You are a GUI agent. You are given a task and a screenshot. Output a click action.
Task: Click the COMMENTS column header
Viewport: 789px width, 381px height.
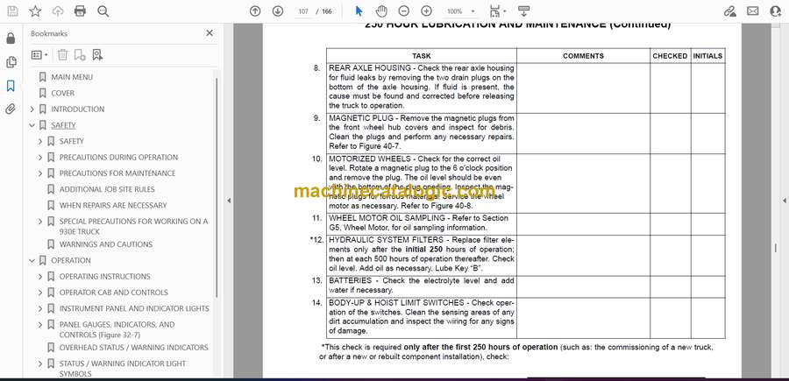click(x=583, y=56)
